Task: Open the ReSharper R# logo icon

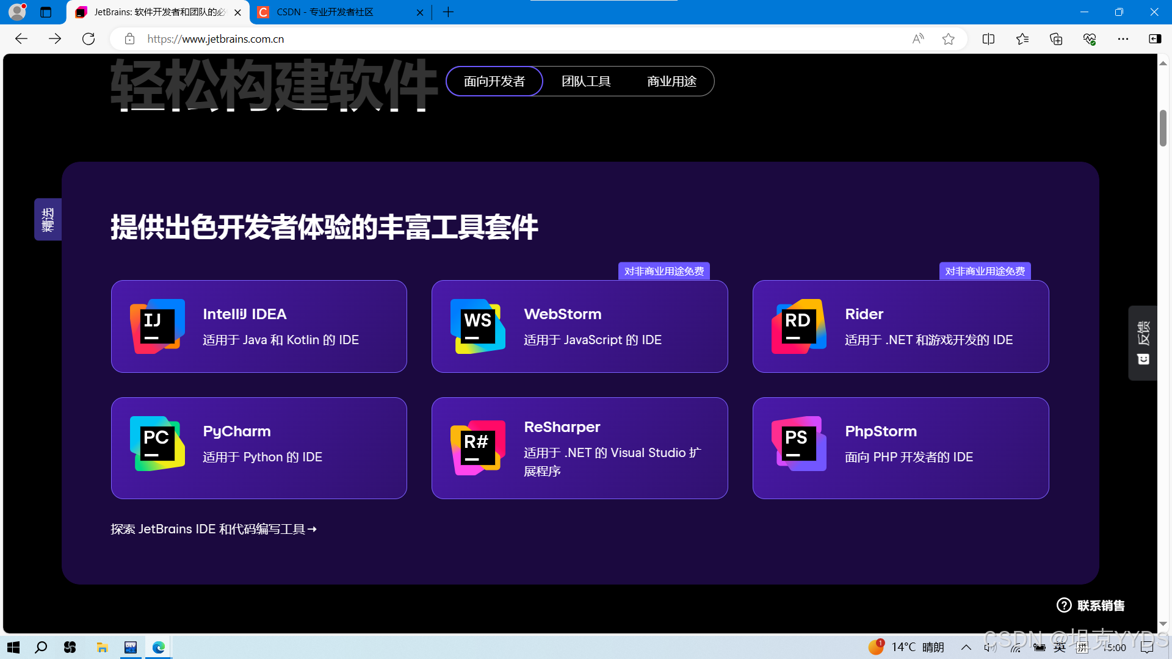Action: click(478, 448)
